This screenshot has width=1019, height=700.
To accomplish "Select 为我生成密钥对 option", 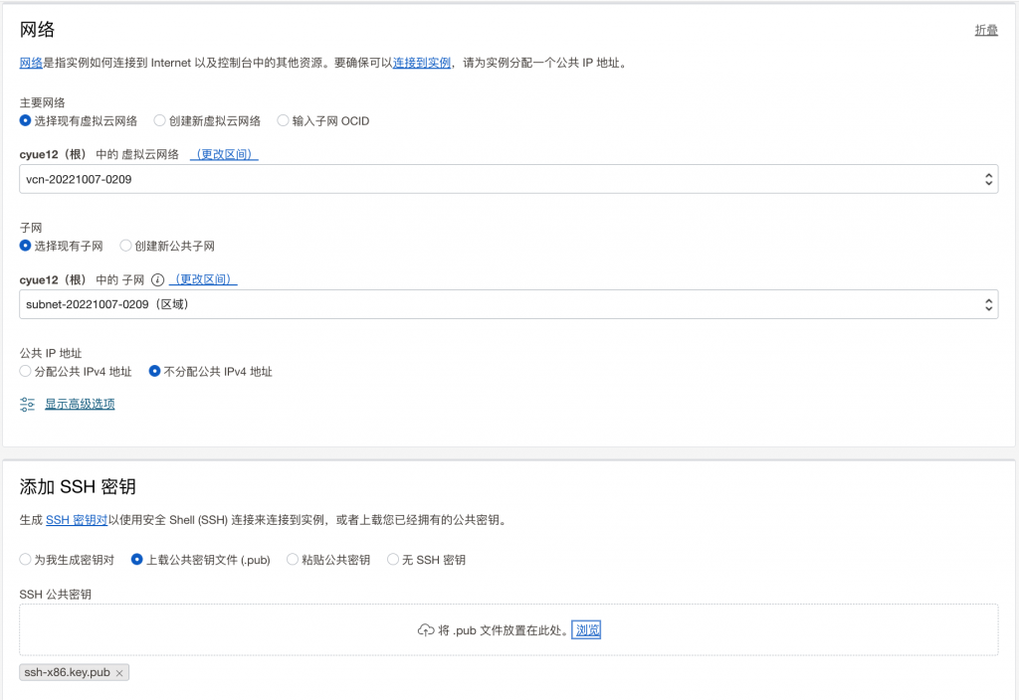I will coord(26,560).
